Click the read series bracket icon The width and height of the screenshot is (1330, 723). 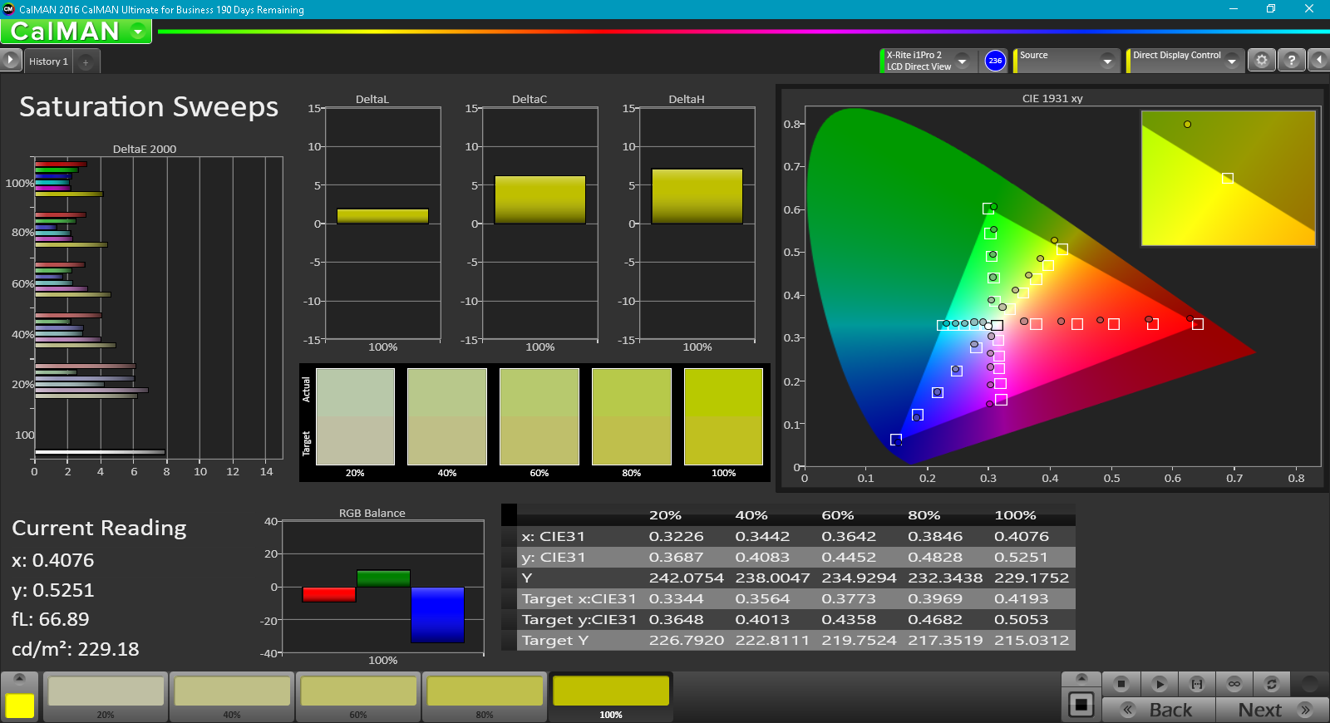point(1197,684)
